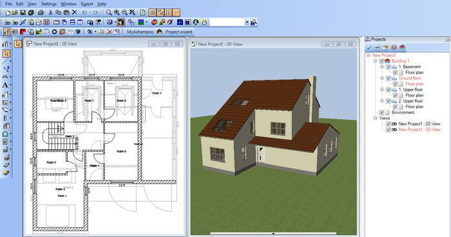Collapse the Building 1 tree node
Viewport: 451px width, 237px height.
point(376,61)
